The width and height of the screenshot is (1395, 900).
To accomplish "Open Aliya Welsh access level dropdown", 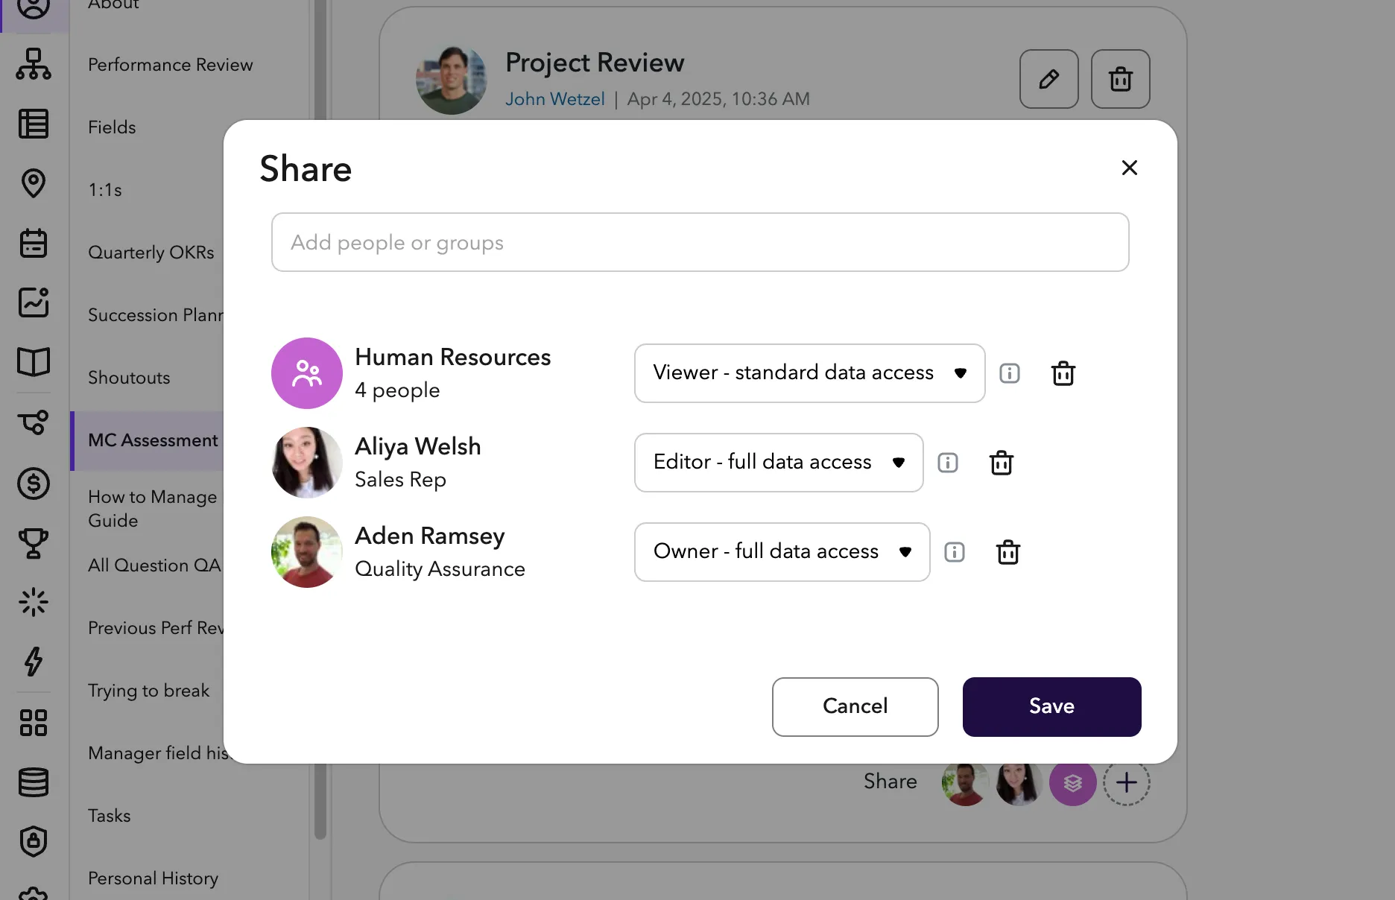I will click(779, 463).
